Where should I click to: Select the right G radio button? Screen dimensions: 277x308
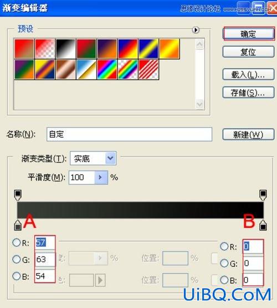224,263
